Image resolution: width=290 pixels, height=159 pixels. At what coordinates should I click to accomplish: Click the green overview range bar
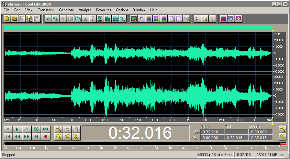coord(138,28)
